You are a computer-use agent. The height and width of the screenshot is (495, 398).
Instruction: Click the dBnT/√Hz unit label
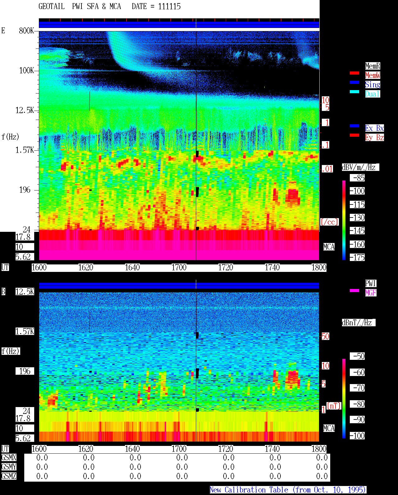359,323
